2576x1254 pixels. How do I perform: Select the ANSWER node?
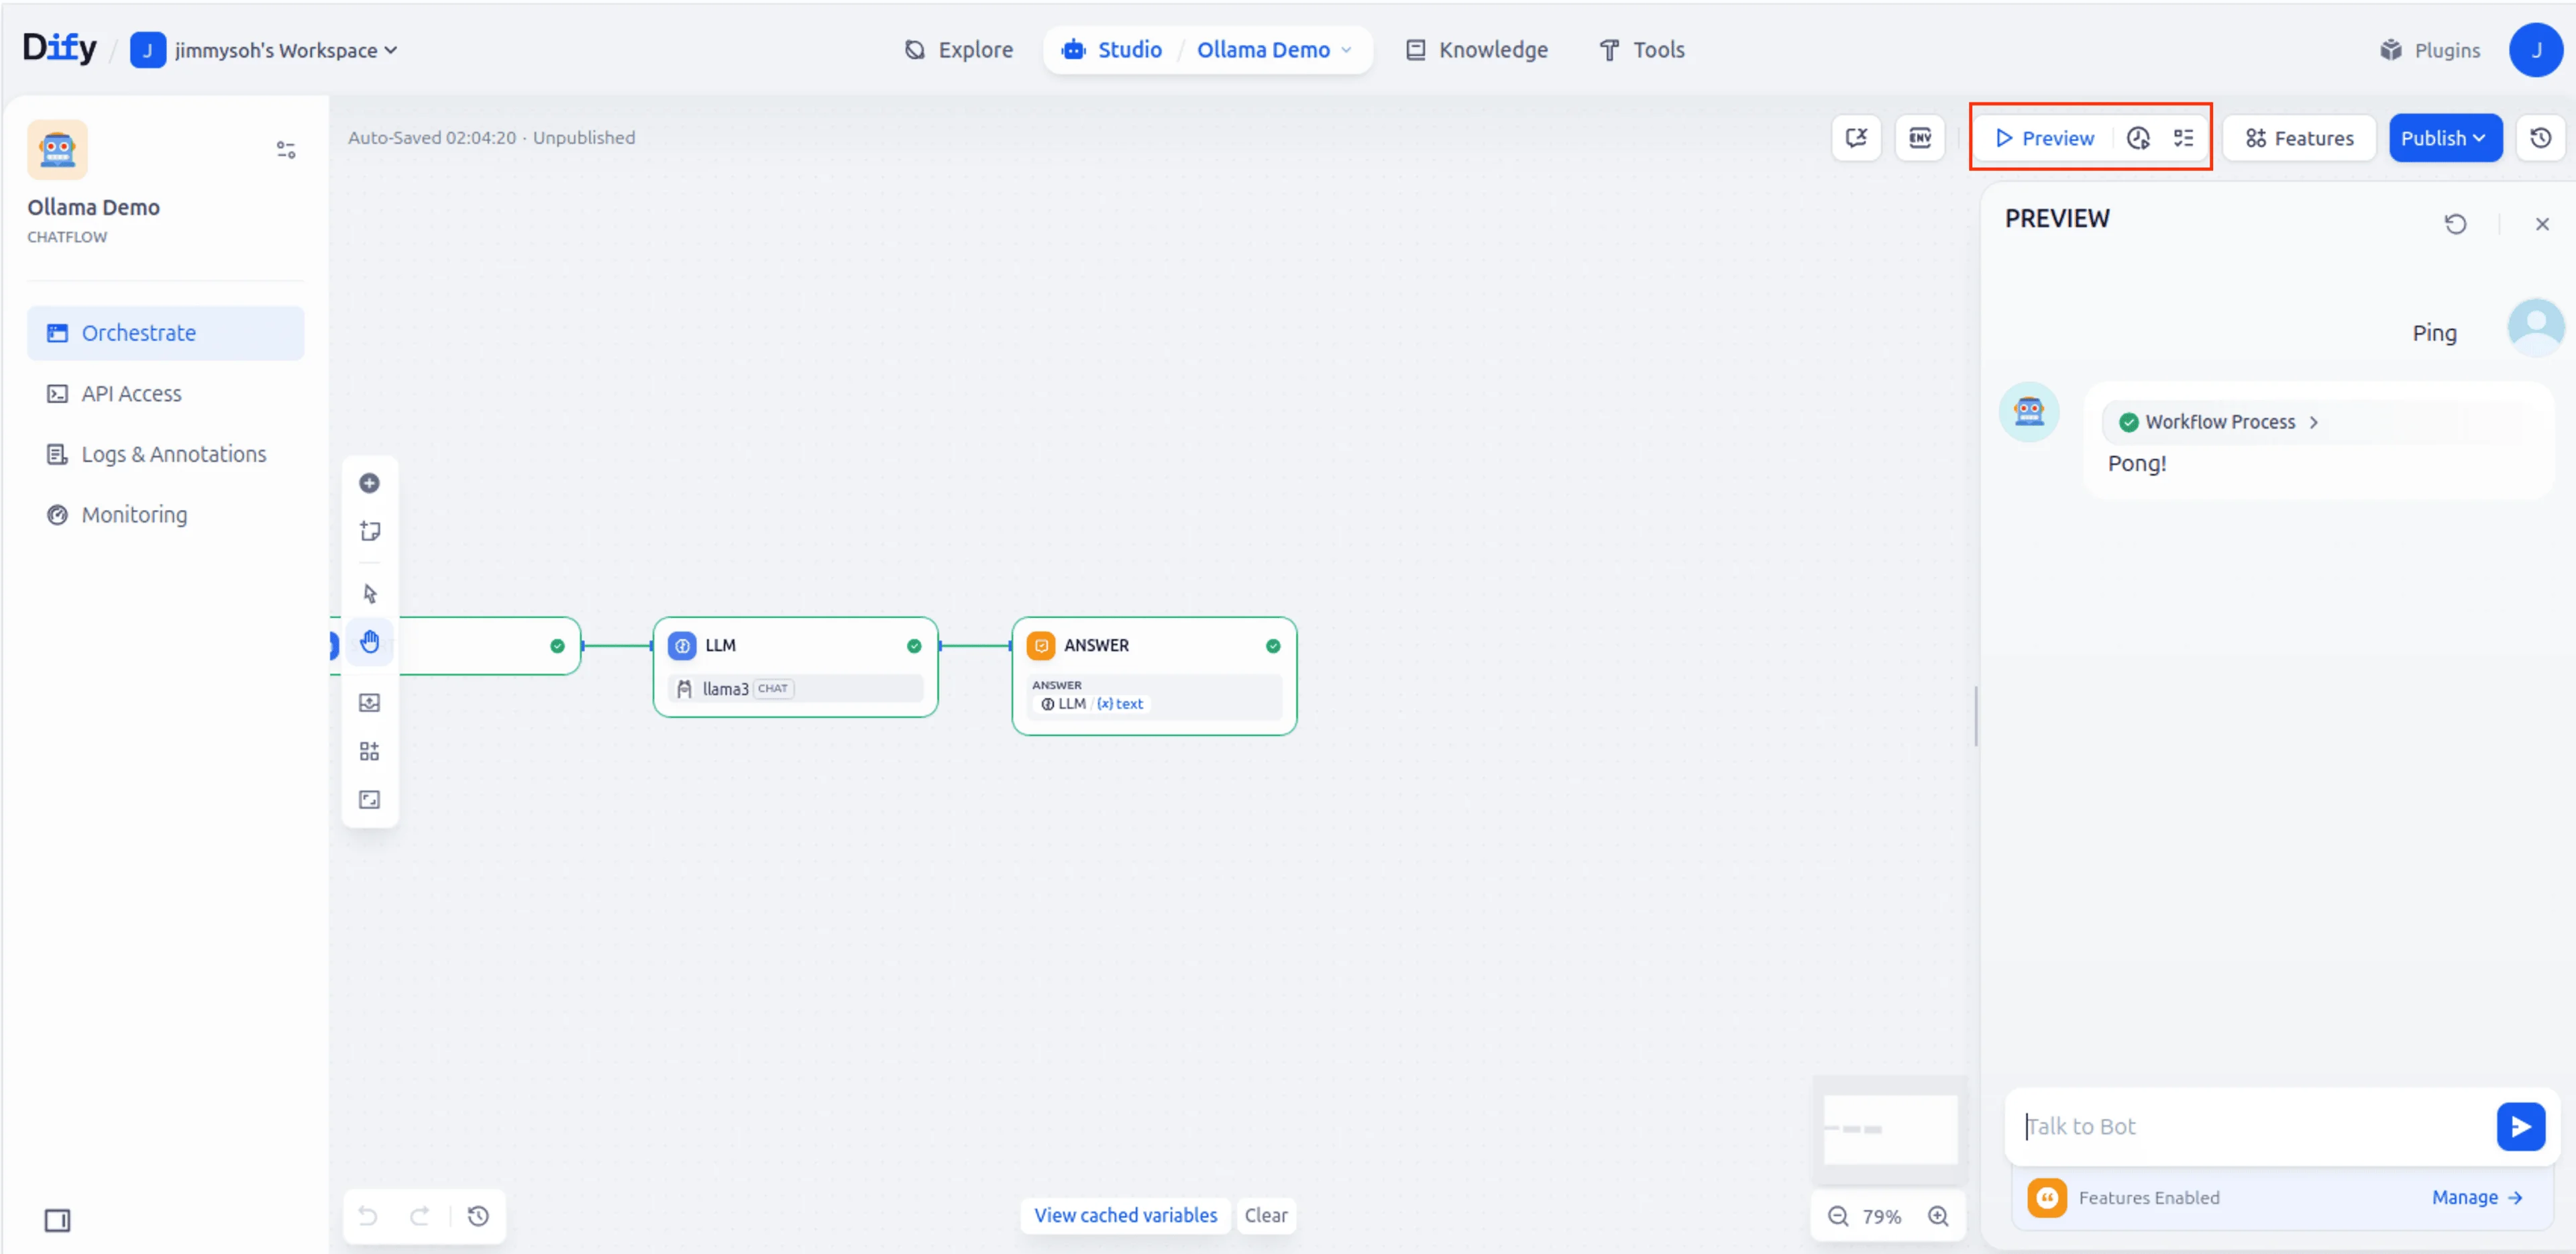tap(1154, 676)
